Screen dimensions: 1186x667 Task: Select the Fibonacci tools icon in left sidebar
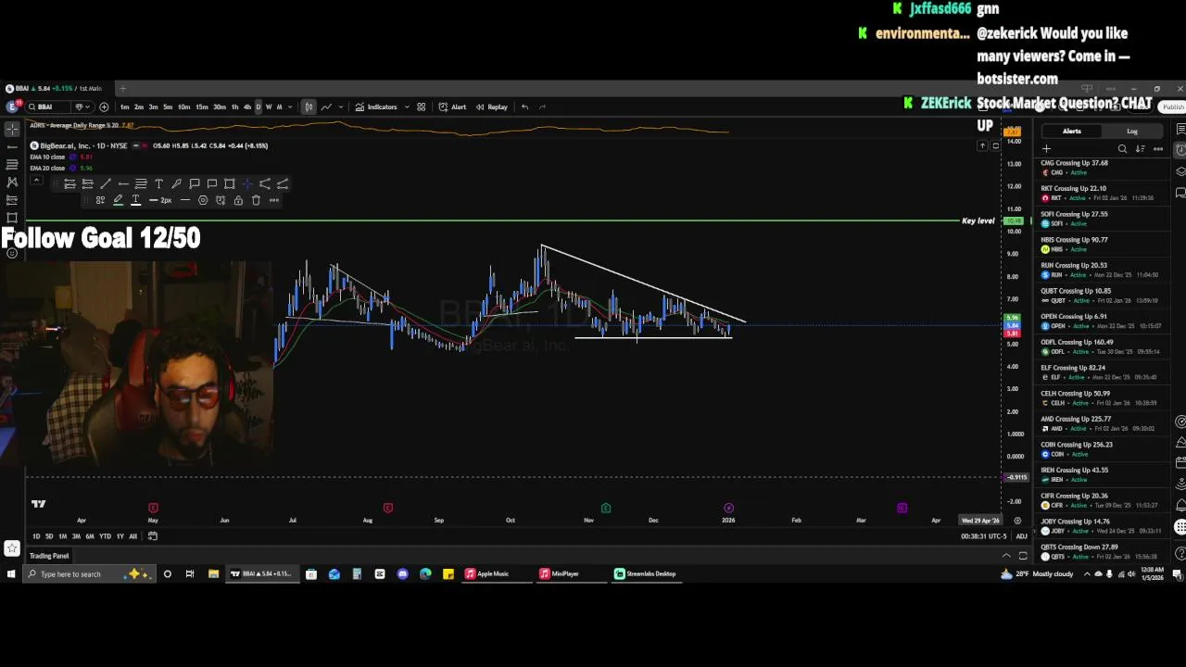click(x=12, y=165)
